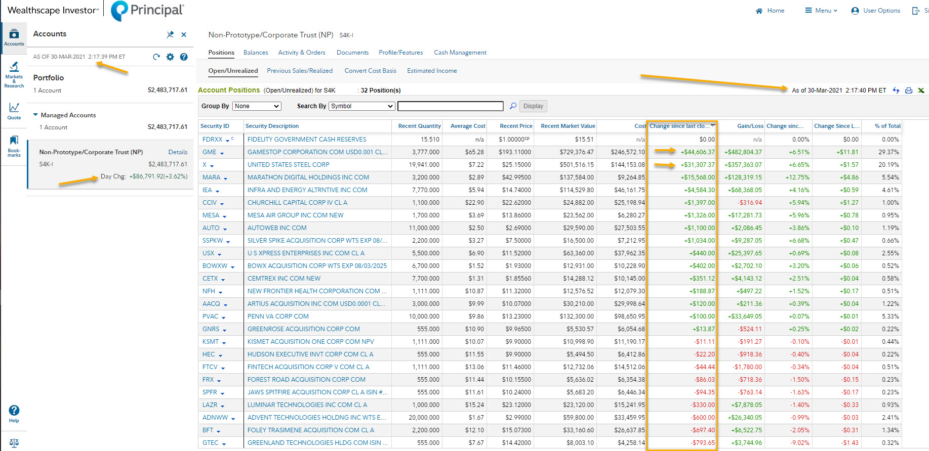Sort by Recent Market Value column
This screenshot has width=929, height=451.
(568, 126)
